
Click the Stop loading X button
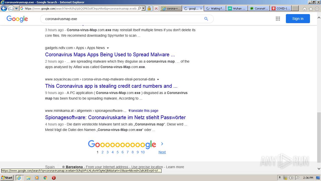click(156, 8)
